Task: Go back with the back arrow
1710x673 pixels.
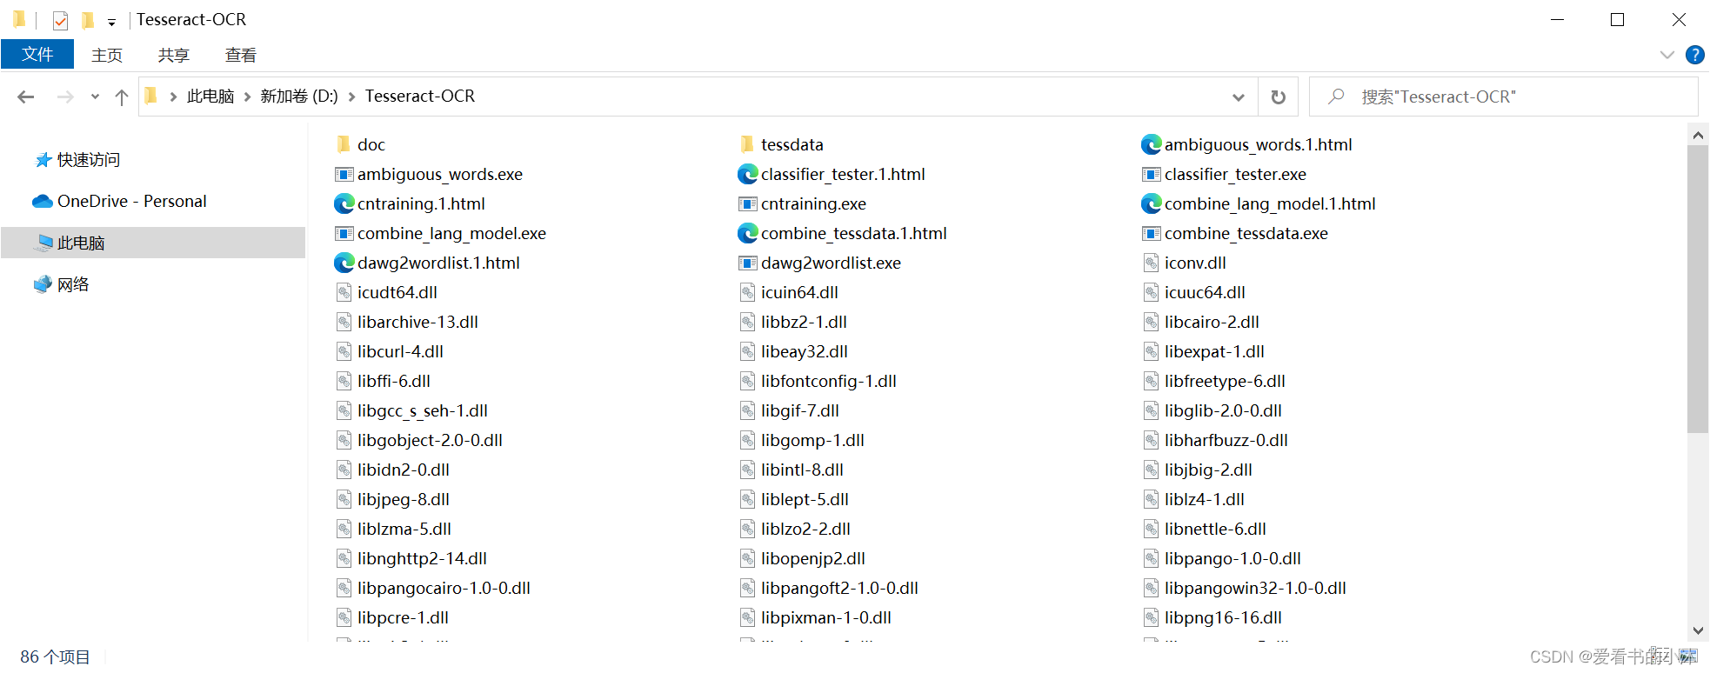Action: [x=26, y=97]
